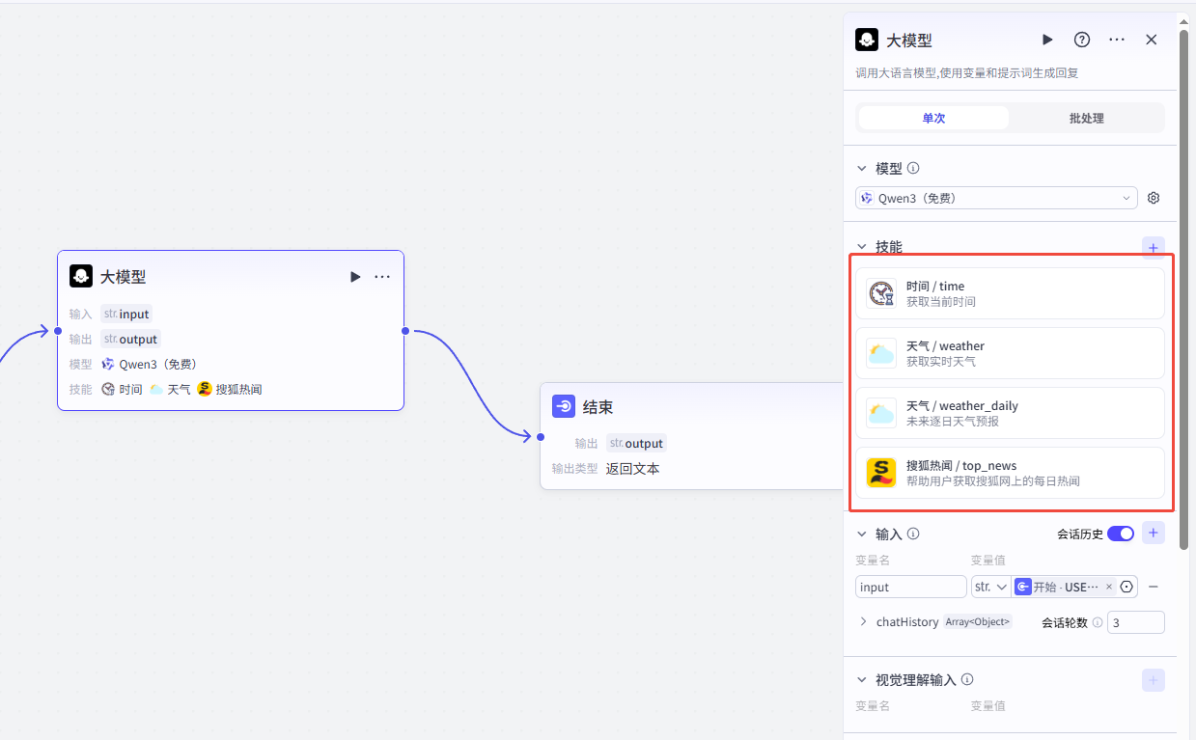This screenshot has height=740, width=1196.
Task: Run the 大模型 node from panel header play icon
Action: 1047,40
